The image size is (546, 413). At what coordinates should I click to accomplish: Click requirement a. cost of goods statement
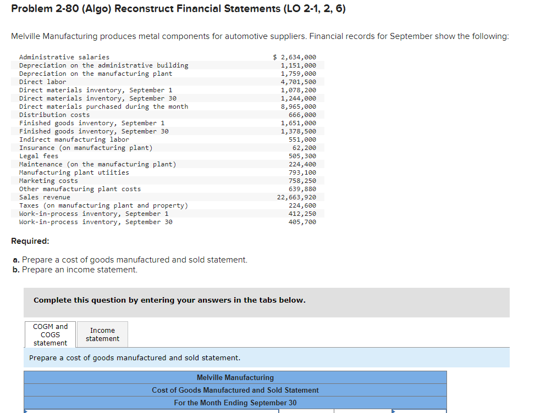tap(130, 260)
